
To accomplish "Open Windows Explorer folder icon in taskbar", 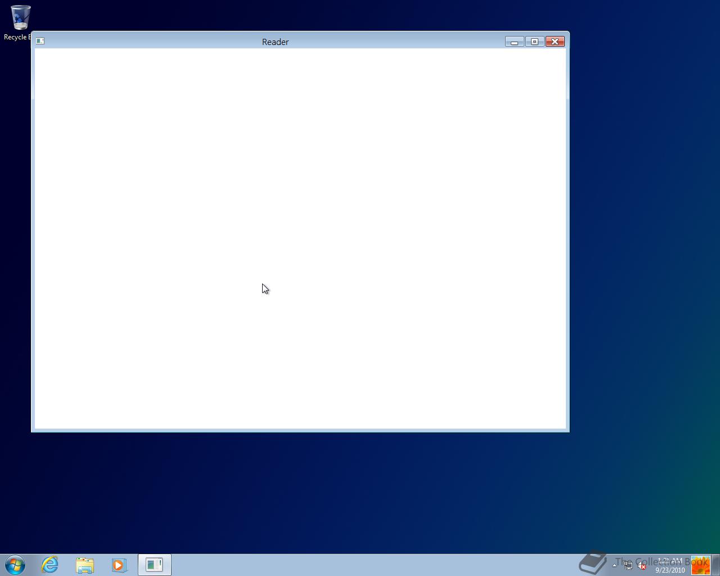I will 85,565.
